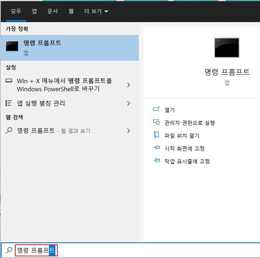Expand arrow for Win + X menu setting
The width and height of the screenshot is (260, 258).
pos(128,85)
